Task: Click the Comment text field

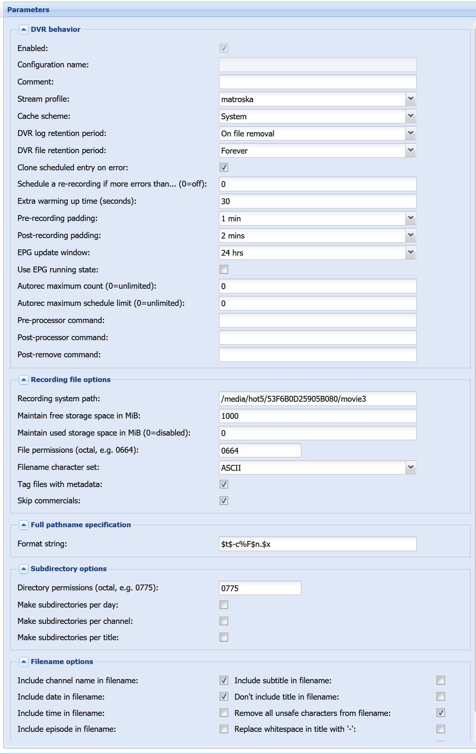Action: [x=318, y=82]
